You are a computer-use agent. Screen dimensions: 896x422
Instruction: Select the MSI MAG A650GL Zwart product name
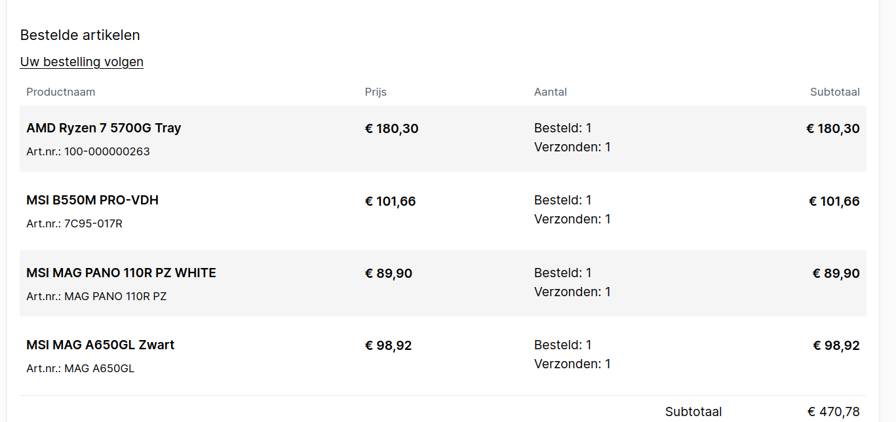point(100,345)
